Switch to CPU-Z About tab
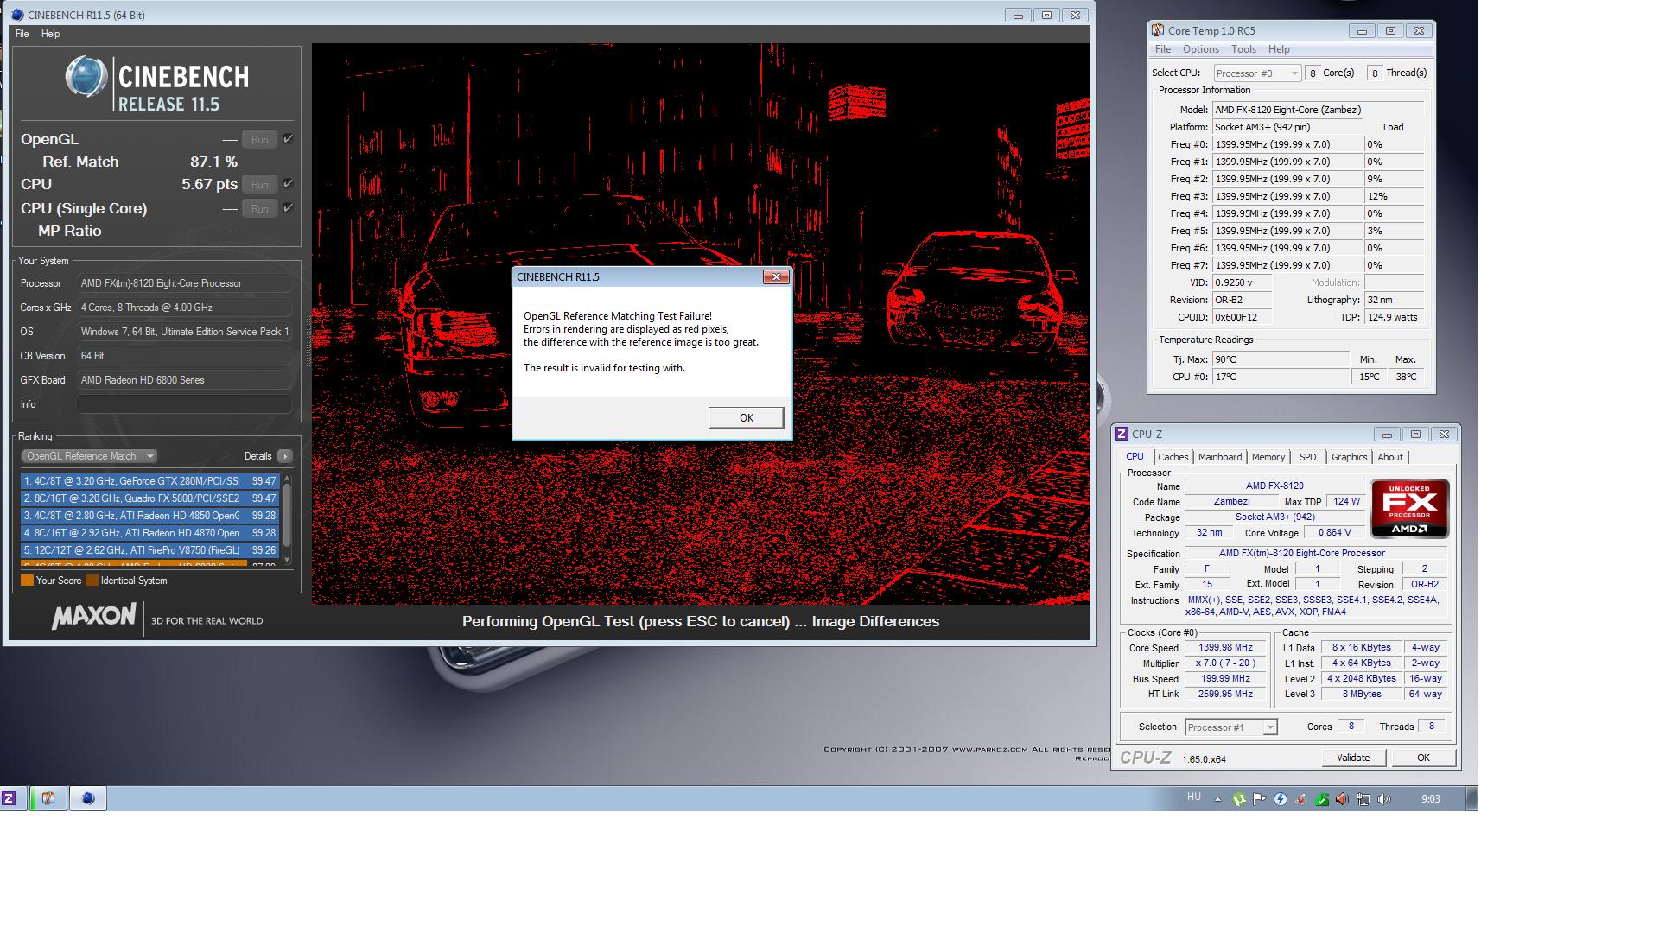 click(1390, 457)
